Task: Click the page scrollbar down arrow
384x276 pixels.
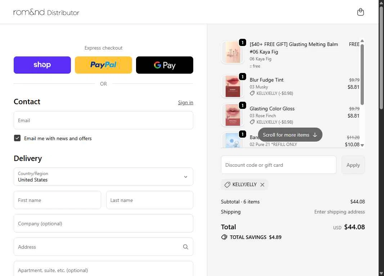Action: pos(381,273)
